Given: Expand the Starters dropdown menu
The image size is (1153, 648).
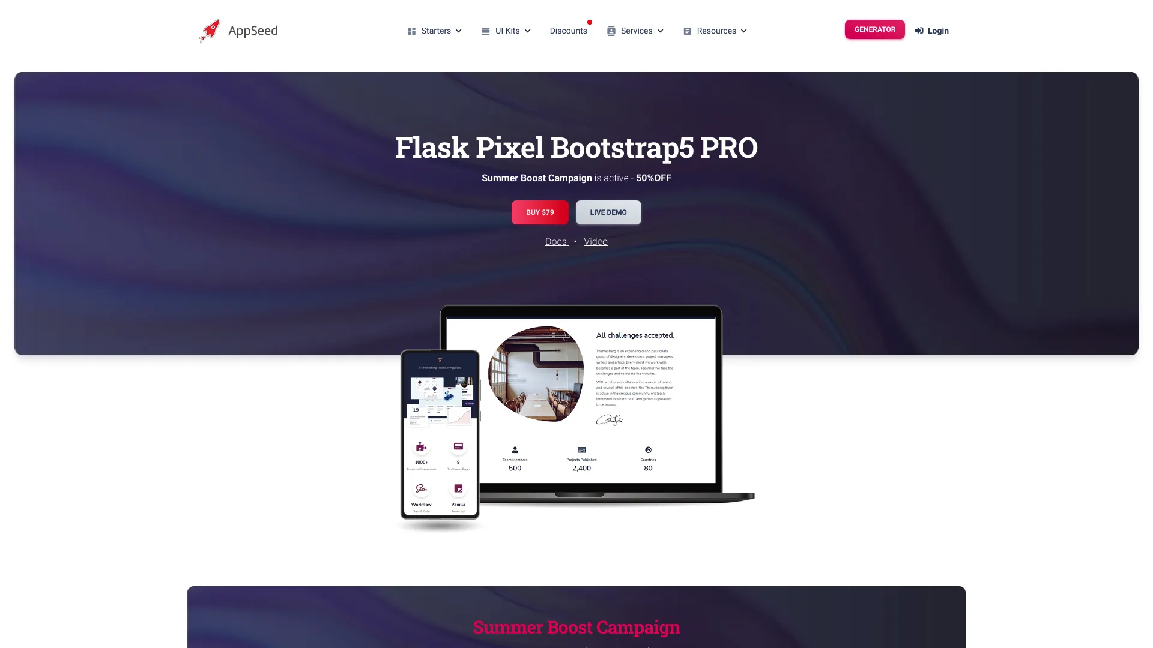Looking at the screenshot, I should pos(434,31).
